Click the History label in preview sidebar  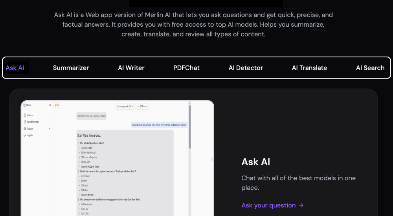click(x=30, y=115)
